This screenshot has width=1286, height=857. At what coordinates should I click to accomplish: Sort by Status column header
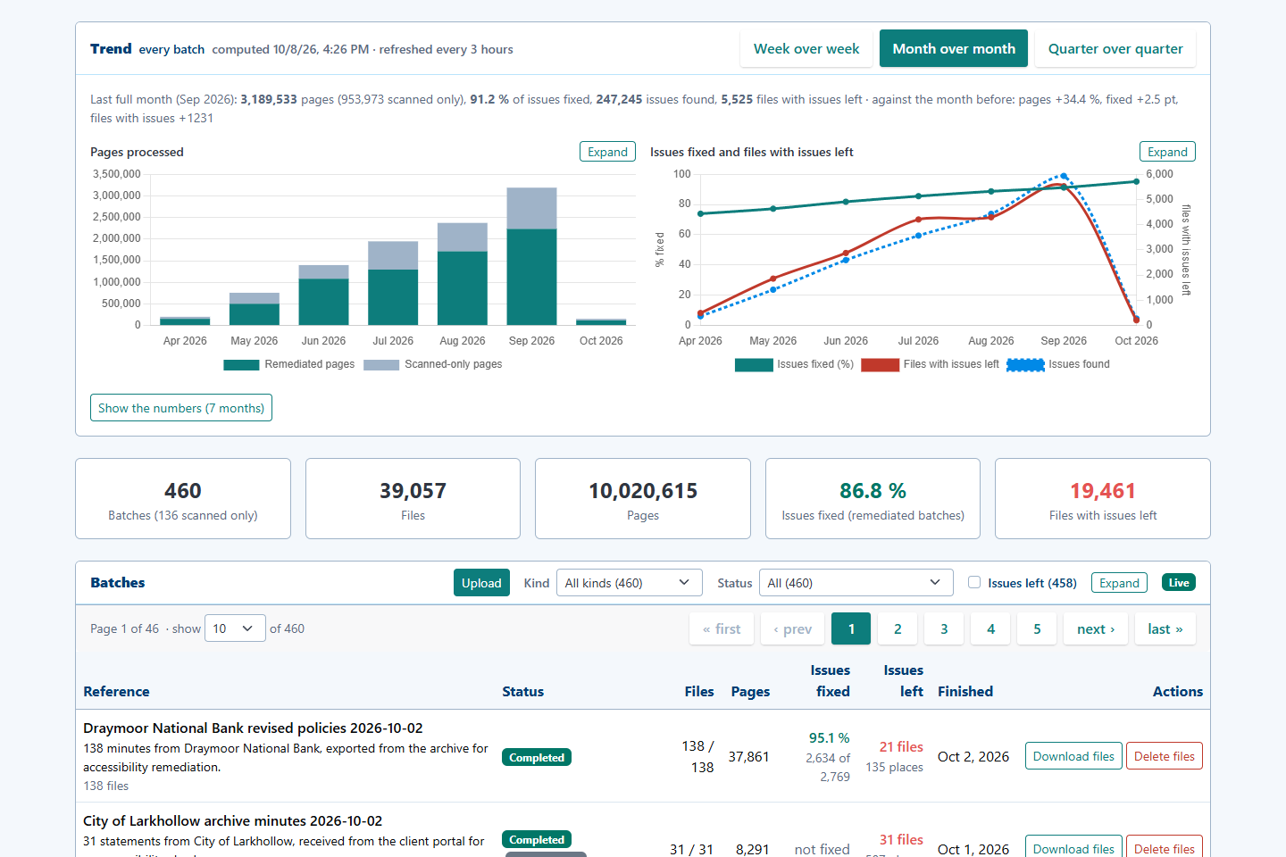tap(522, 692)
